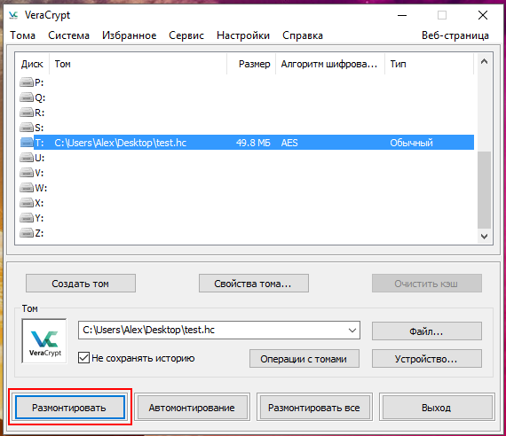
Task: Click the Создать том button
Action: (81, 284)
